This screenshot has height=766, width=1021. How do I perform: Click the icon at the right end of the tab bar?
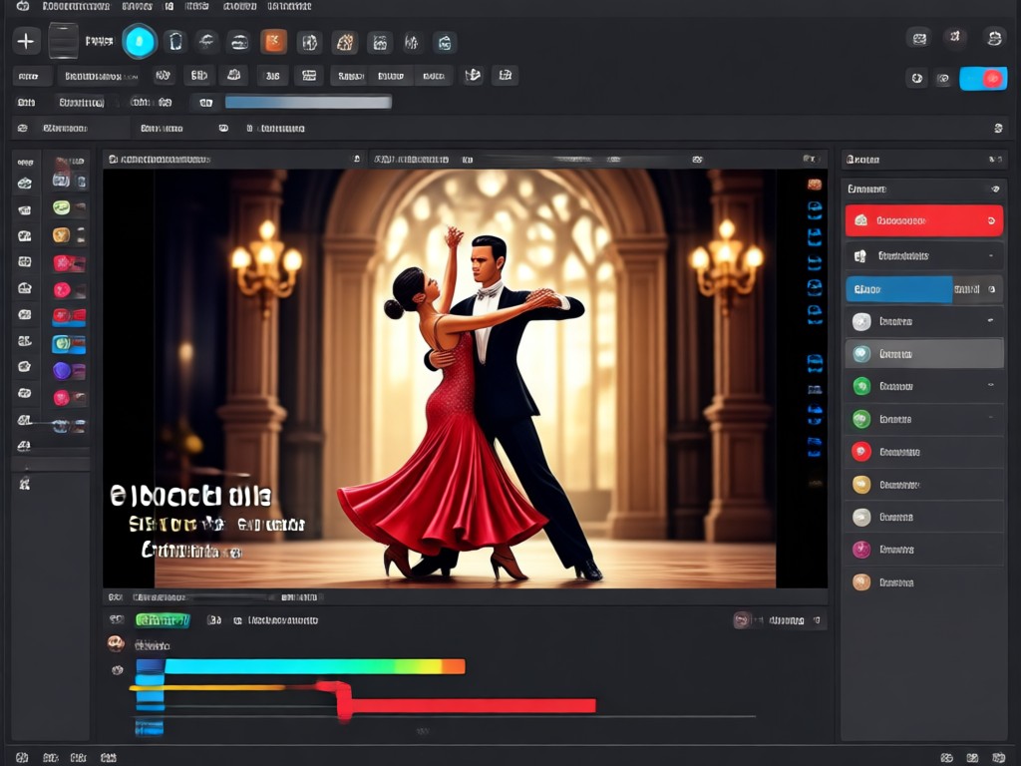click(x=997, y=129)
